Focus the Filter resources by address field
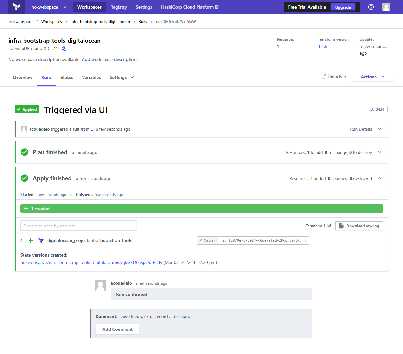 78,226
